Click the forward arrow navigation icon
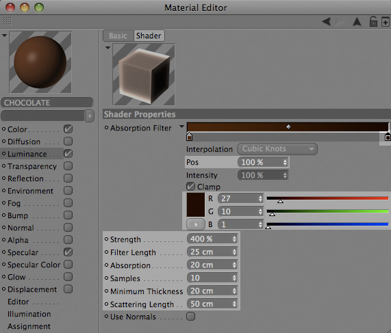Screen dimensions: 391x333 pos(339,21)
